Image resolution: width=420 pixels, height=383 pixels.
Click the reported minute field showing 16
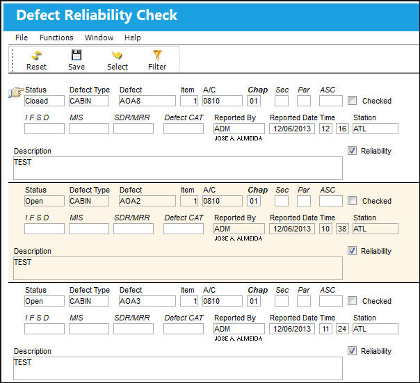click(342, 129)
